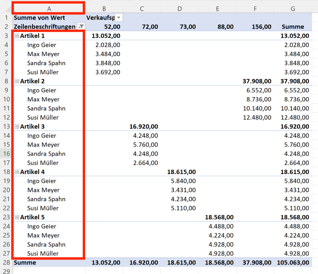Select value 3.848,00 in column B
The width and height of the screenshot is (318, 274).
(108, 63)
